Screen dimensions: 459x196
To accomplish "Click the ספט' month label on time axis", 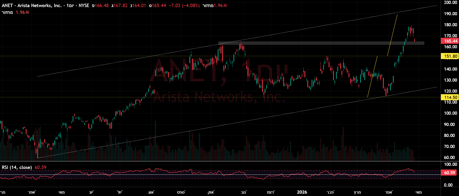I will pyautogui.click(x=181, y=192).
